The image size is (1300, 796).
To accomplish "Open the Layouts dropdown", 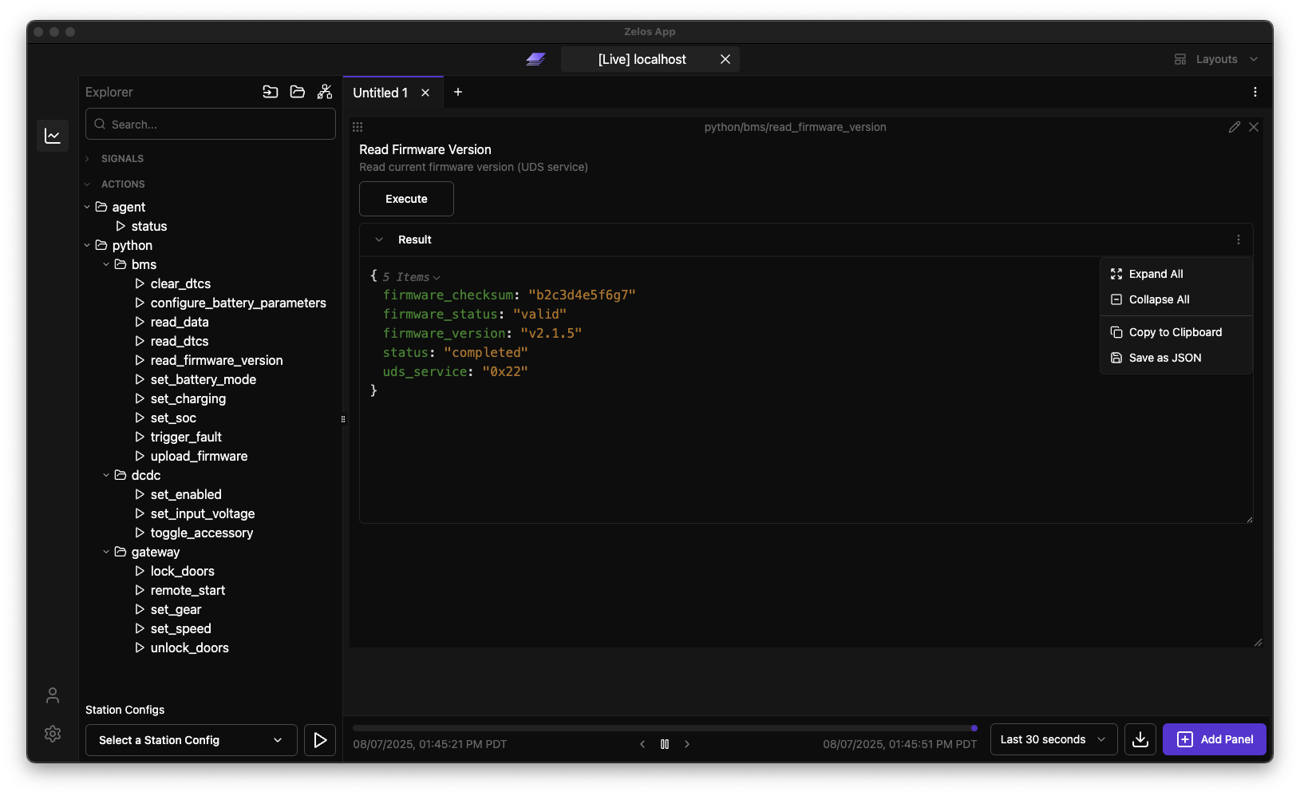I will (1216, 59).
